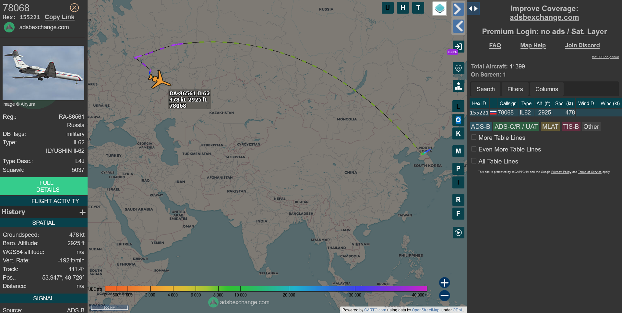Click the RA-86561 IL62 map label
The width and height of the screenshot is (622, 313).
[190, 99]
